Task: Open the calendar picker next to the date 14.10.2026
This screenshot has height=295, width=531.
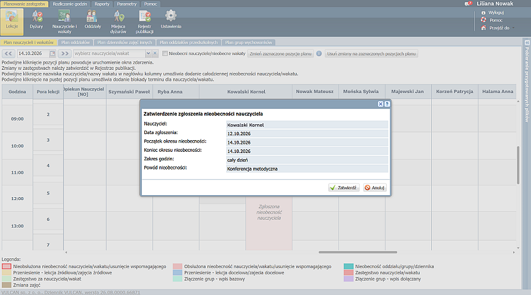Action: (x=53, y=53)
